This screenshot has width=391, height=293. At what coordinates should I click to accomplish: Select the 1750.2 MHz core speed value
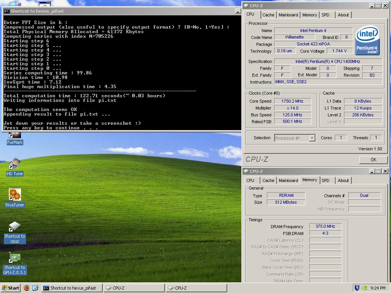click(x=292, y=101)
